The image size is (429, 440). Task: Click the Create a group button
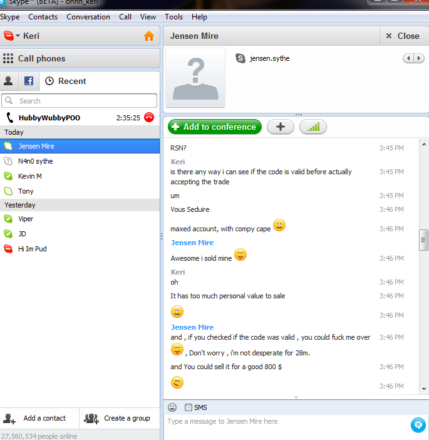(x=120, y=419)
